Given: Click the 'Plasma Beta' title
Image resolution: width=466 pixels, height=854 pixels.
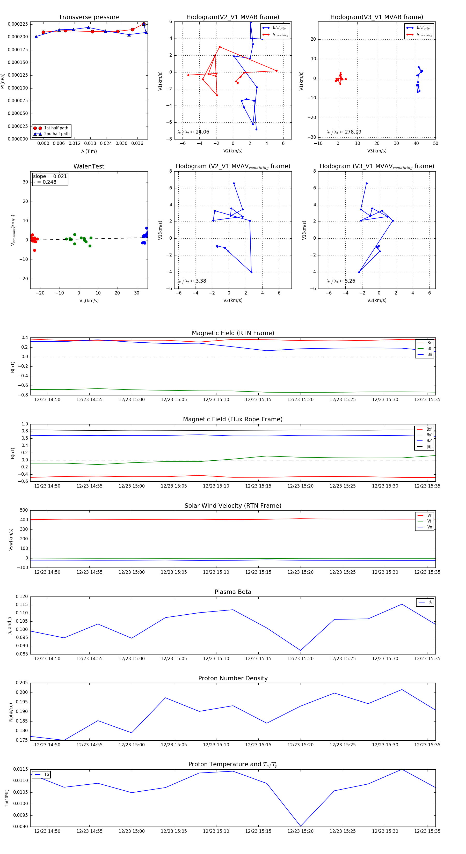Looking at the screenshot, I should 233,592.
